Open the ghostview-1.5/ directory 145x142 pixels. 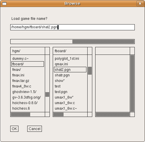tap(24, 92)
